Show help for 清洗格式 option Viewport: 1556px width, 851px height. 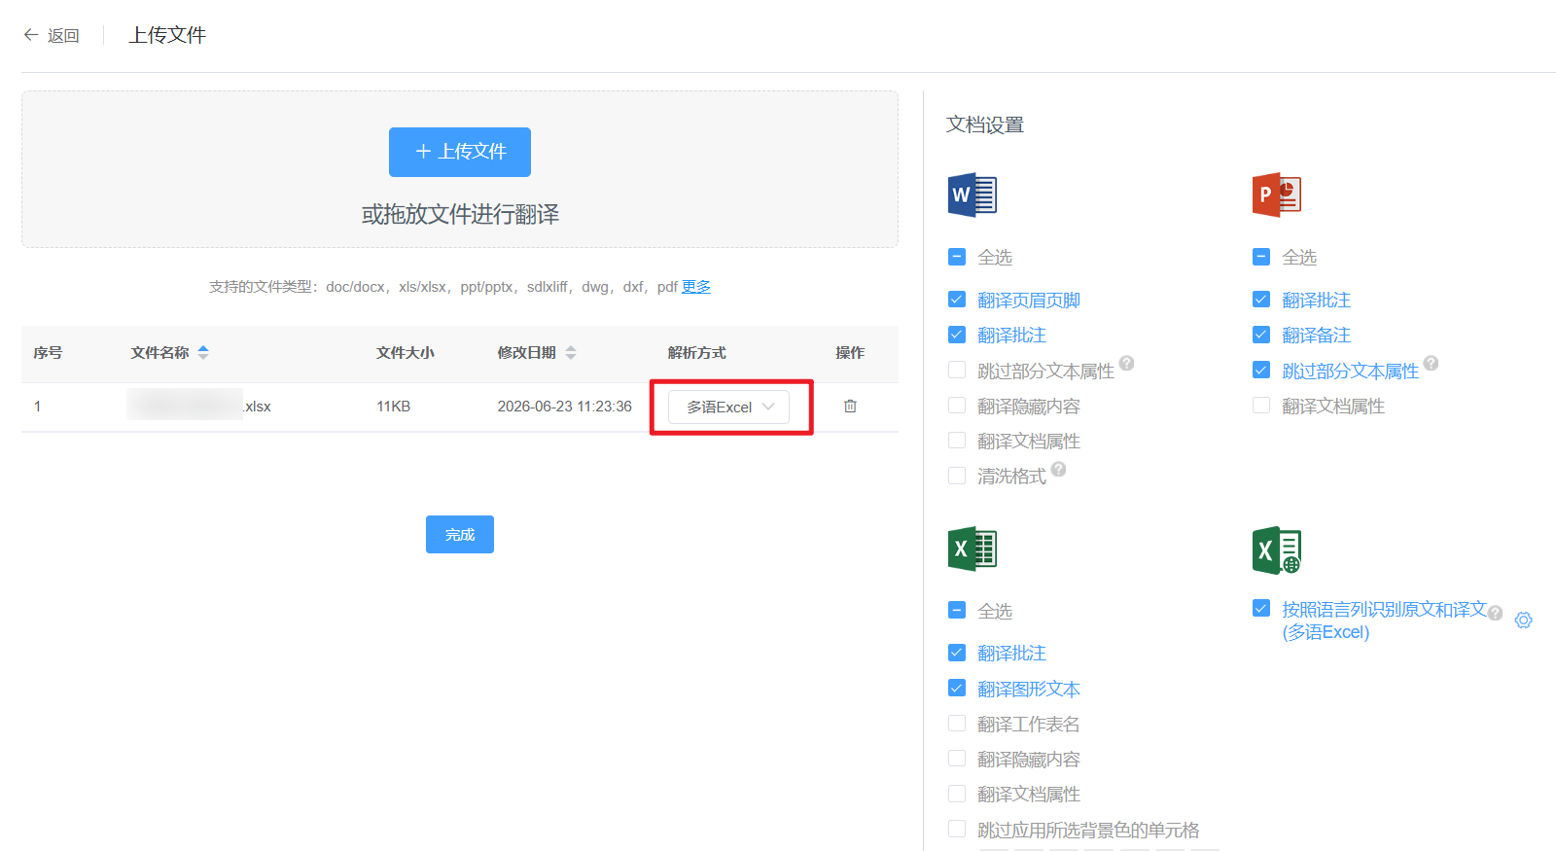tap(1059, 469)
